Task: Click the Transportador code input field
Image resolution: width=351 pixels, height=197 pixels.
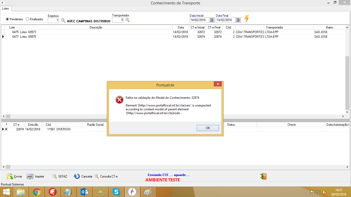Action: 118,20
